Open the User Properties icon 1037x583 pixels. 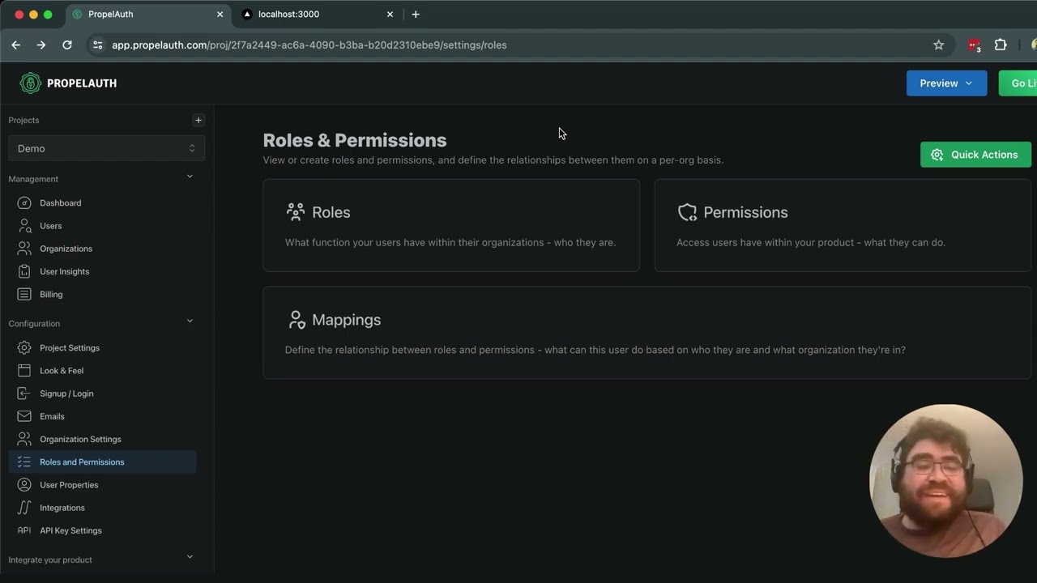pyautogui.click(x=24, y=485)
